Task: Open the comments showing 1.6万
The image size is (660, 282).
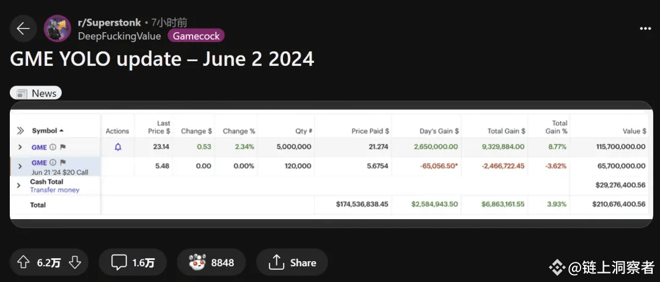Action: click(133, 262)
